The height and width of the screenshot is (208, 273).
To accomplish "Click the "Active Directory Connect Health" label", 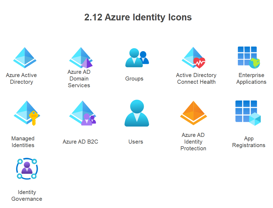I will point(196,78).
